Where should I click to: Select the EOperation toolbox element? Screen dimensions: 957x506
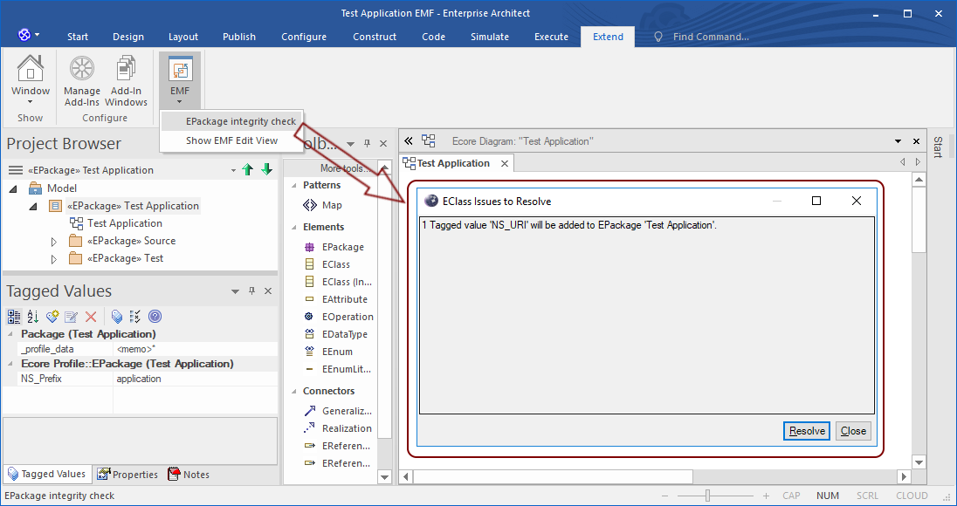(x=339, y=317)
